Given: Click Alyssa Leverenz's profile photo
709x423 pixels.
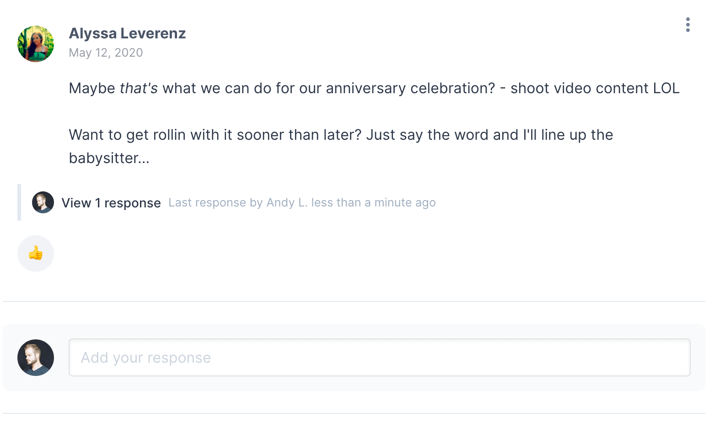Looking at the screenshot, I should pyautogui.click(x=36, y=44).
